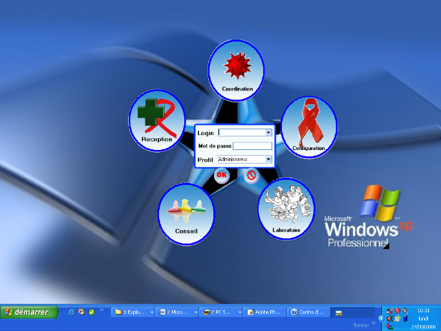Switch to Adobe Photoshop taskbar button
This screenshot has height=331, width=441.
click(264, 312)
